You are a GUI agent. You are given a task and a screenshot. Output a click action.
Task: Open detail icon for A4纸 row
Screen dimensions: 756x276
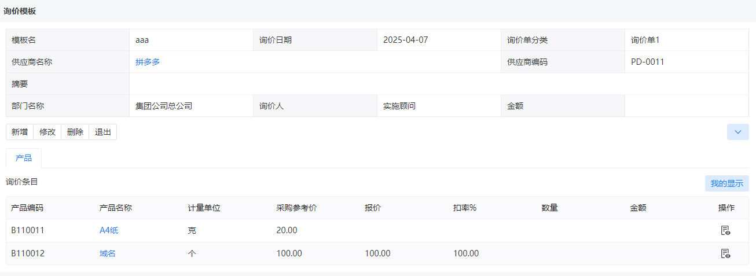(x=725, y=230)
